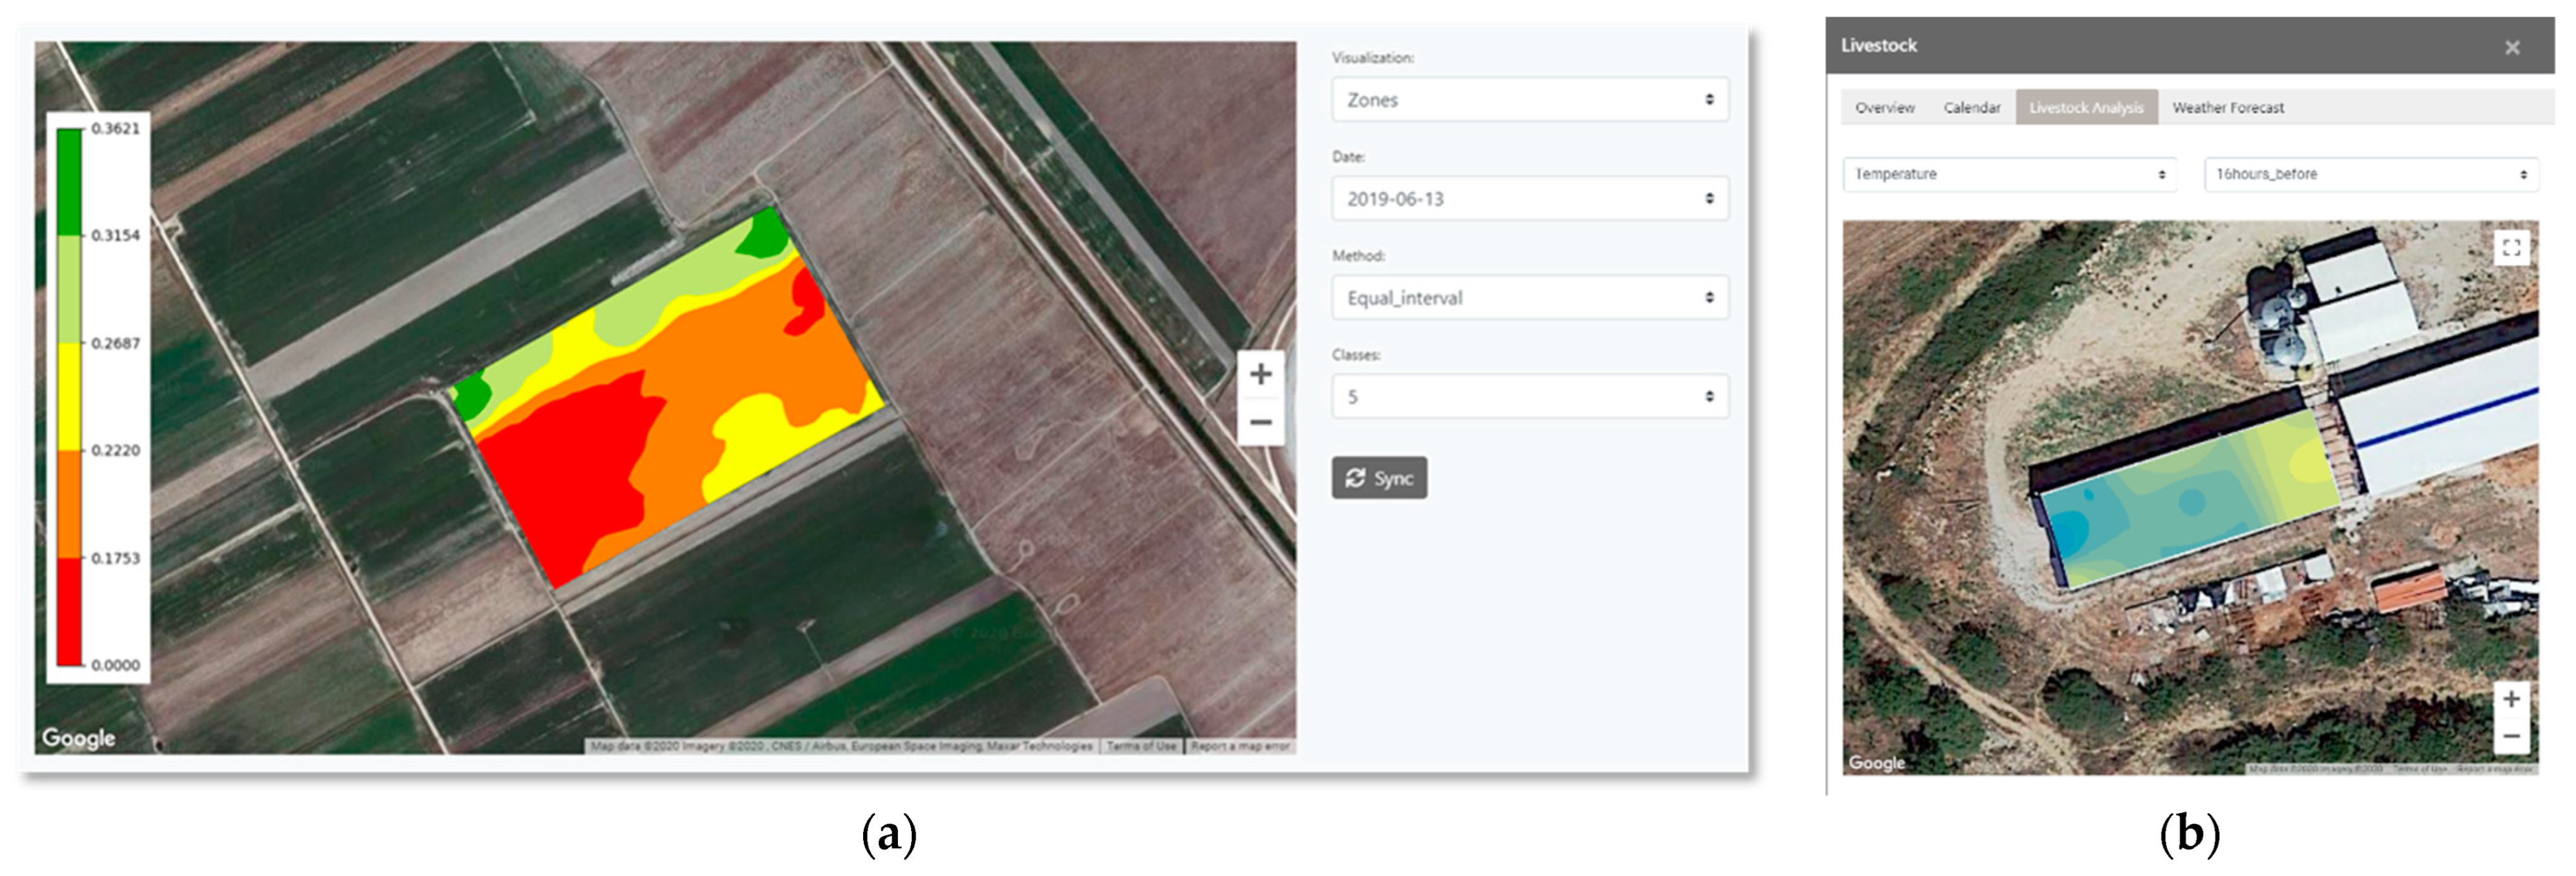Switch to the Overview tab

coord(1884,108)
